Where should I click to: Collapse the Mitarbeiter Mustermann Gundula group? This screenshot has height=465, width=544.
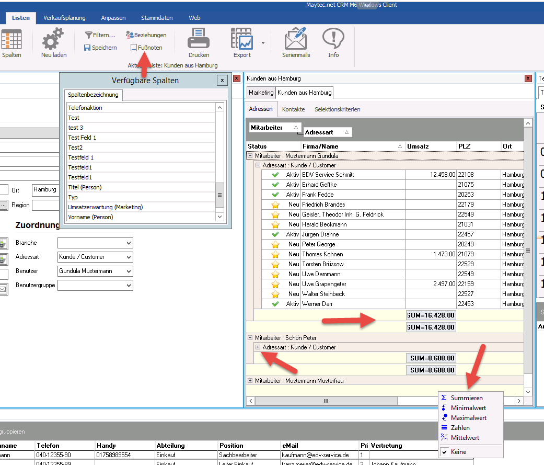coord(250,156)
